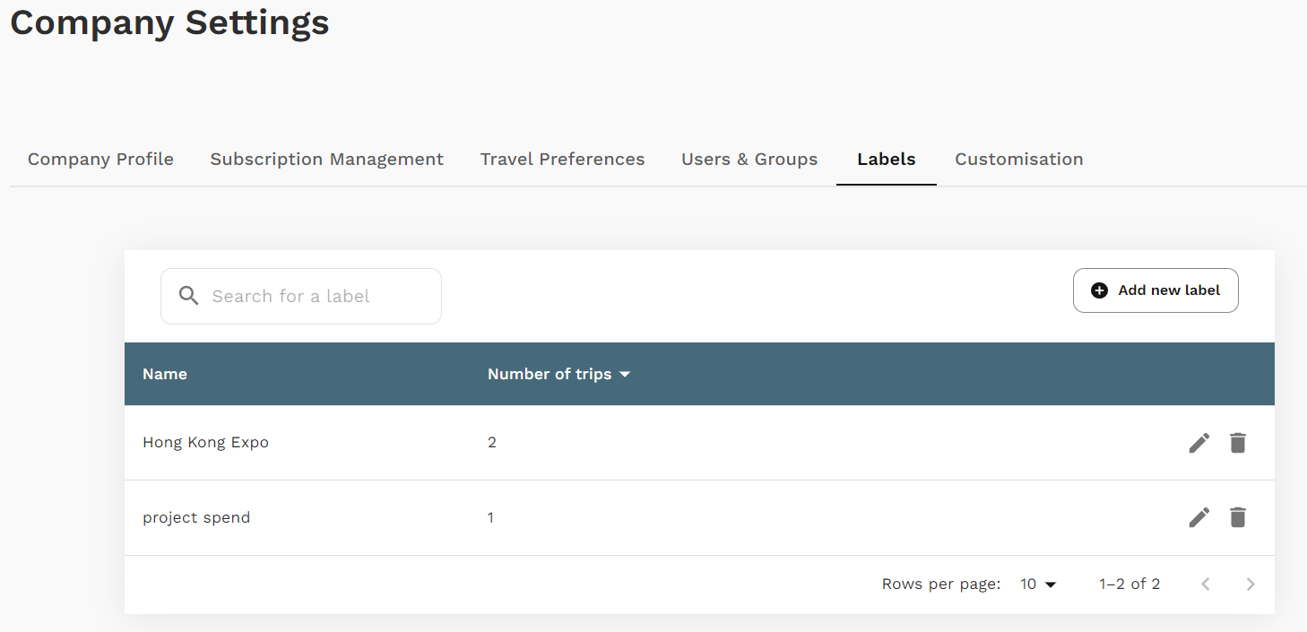The height and width of the screenshot is (632, 1307).
Task: Toggle sort arrow beside Number of trips
Action: tap(625, 375)
